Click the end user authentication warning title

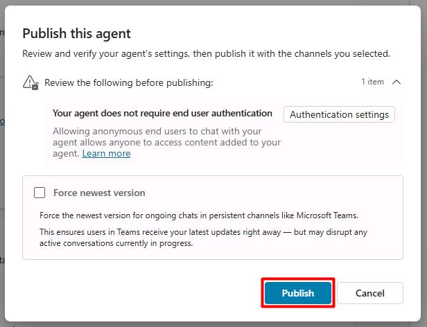point(162,113)
